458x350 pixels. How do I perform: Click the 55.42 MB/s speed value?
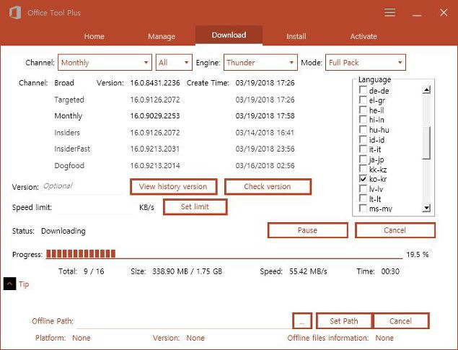[x=308, y=271]
